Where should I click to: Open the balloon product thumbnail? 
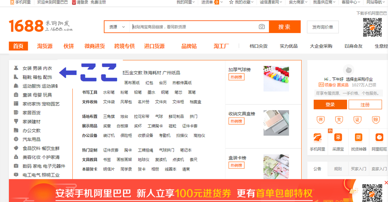click(x=276, y=78)
